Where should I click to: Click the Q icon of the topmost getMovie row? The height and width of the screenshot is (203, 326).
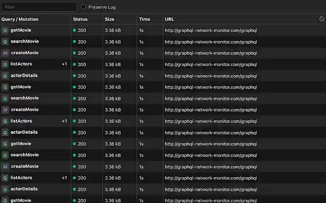[x=5, y=30]
